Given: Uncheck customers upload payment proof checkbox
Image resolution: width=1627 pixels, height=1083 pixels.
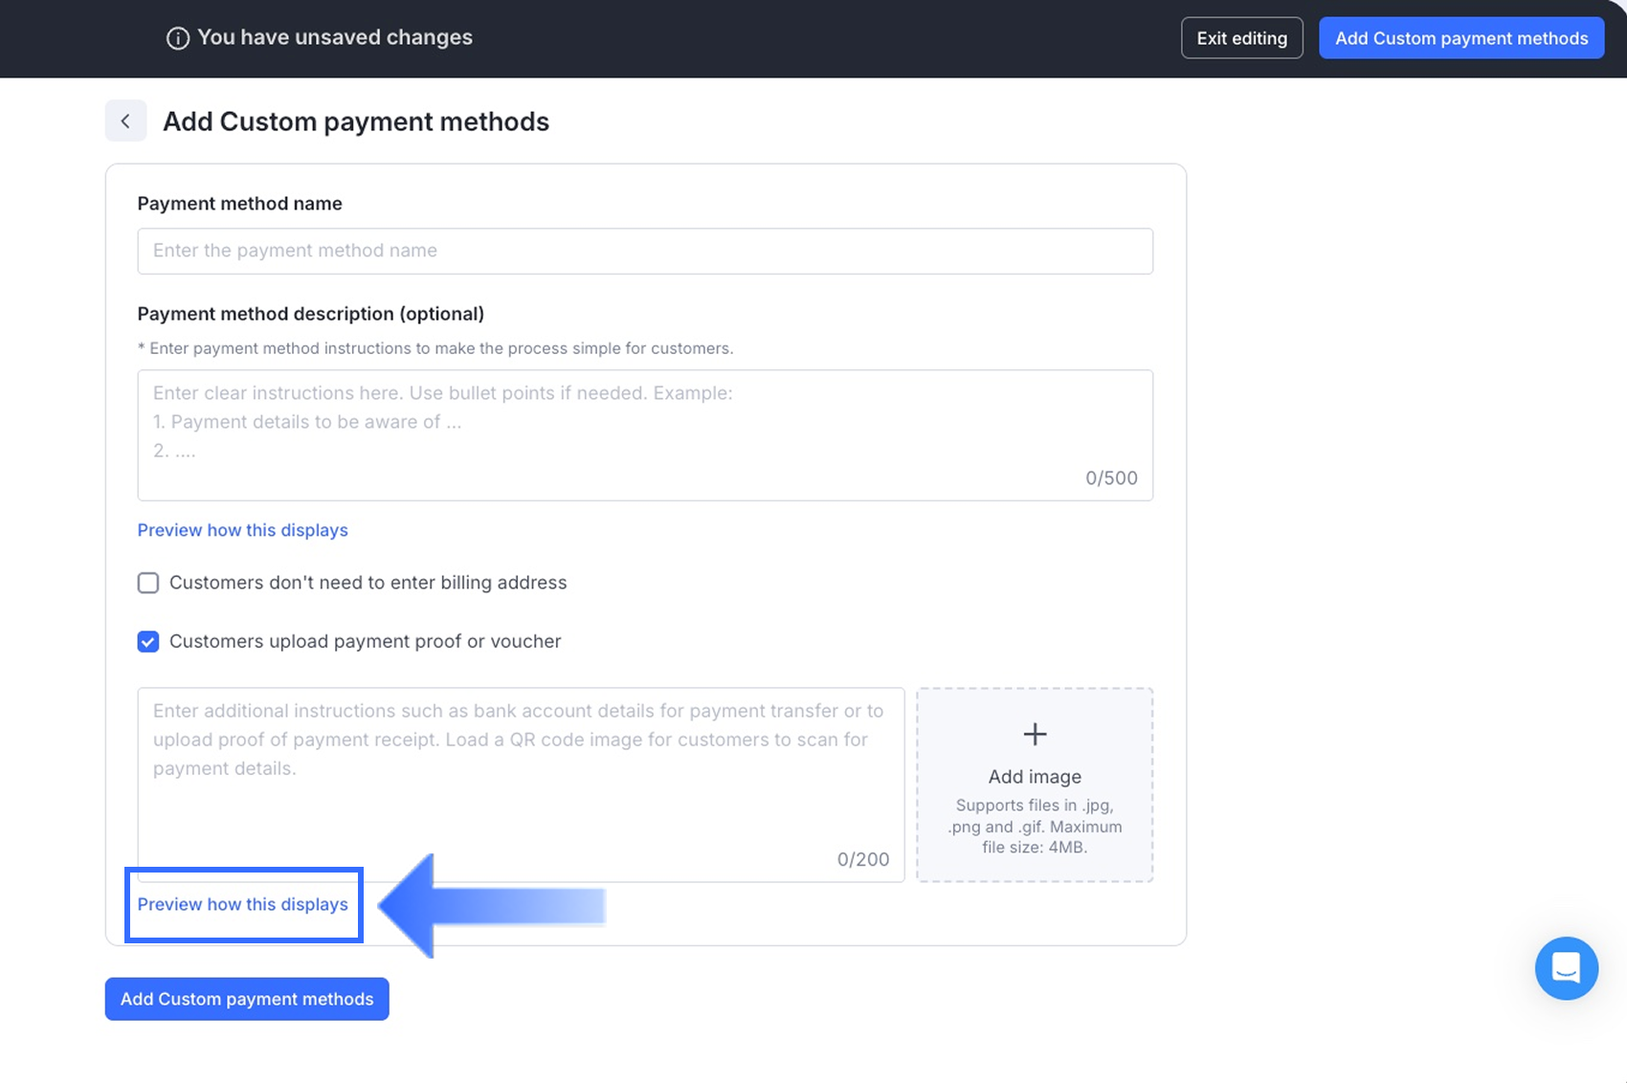Looking at the screenshot, I should coord(148,642).
